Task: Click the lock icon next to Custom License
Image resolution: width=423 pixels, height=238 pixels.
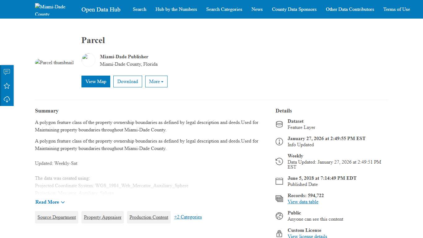Action: (x=279, y=233)
